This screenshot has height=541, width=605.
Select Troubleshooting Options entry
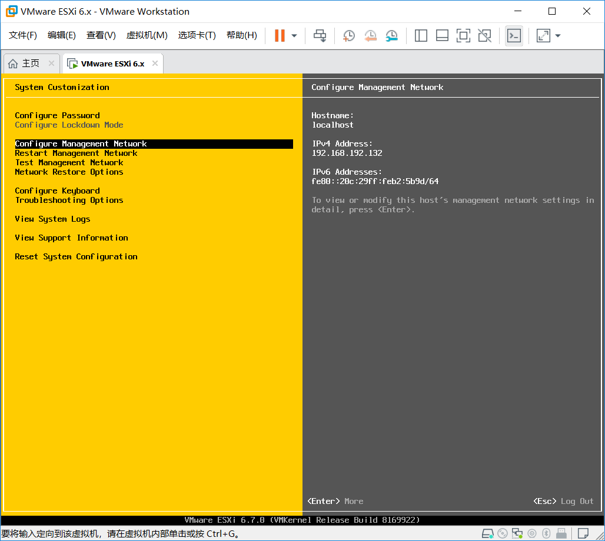[x=69, y=200]
